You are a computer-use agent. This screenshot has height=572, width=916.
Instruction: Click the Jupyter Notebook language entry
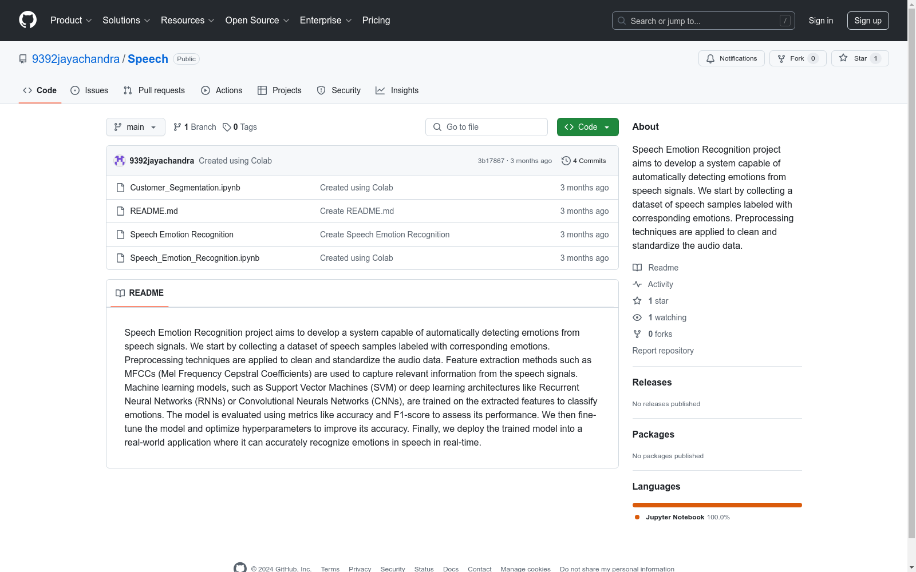click(682, 517)
